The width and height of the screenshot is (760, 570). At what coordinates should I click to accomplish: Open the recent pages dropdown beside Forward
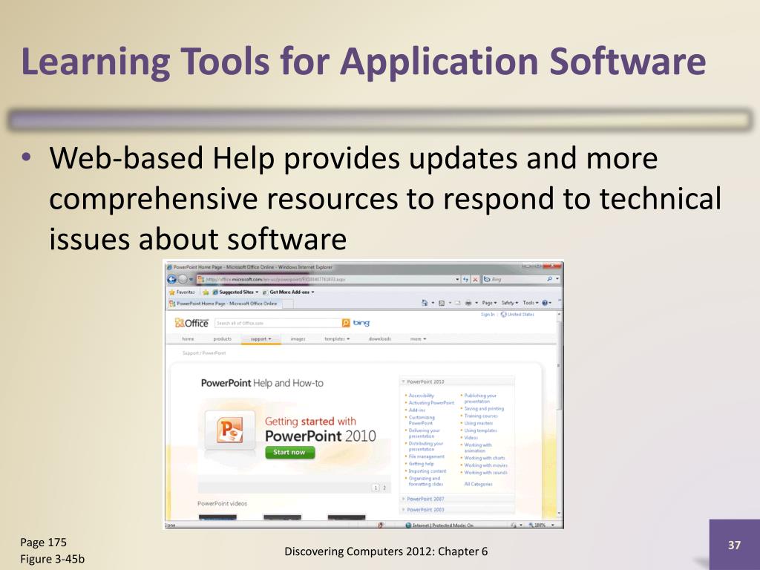pos(191,280)
